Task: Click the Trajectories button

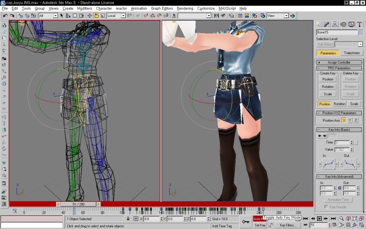Action: coord(352,53)
